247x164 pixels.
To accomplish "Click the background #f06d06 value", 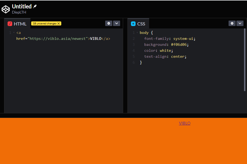I will tap(179, 44).
